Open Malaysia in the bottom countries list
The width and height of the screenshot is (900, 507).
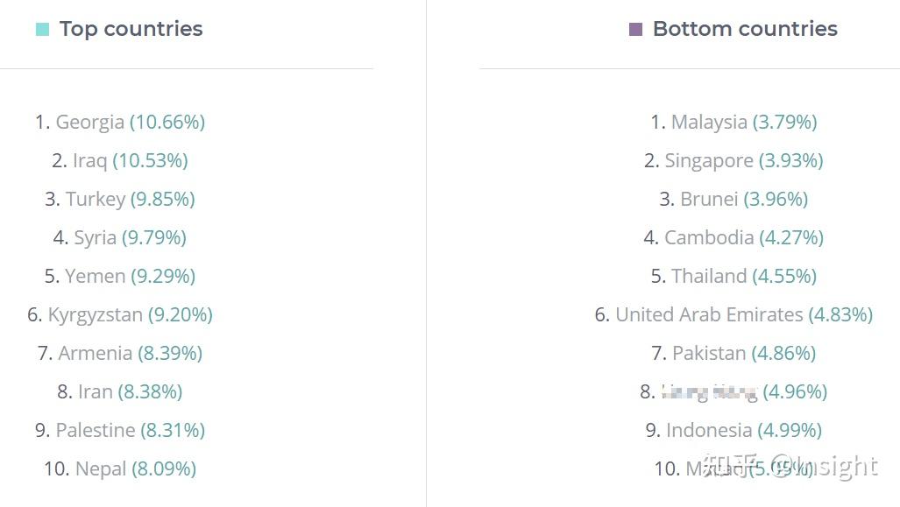pyautogui.click(x=733, y=122)
